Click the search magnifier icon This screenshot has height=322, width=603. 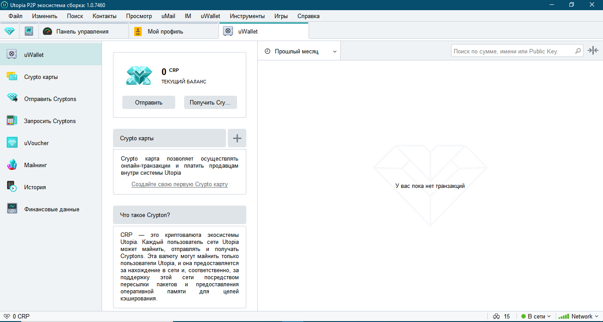(x=578, y=51)
